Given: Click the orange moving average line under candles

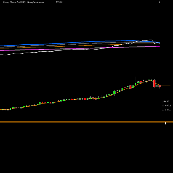Looking at the screenshot, I should 81,99.
